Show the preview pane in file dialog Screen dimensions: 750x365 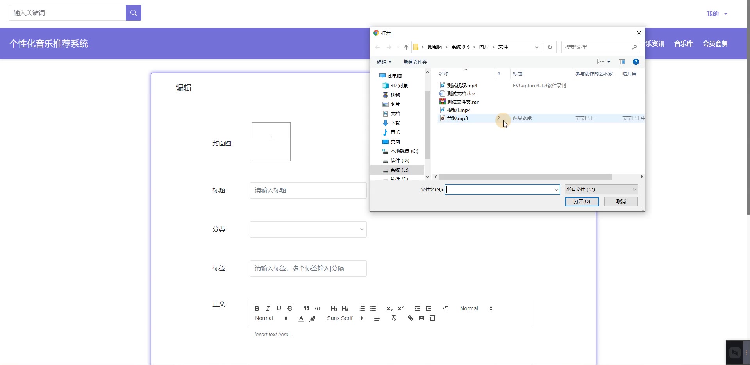tap(622, 62)
